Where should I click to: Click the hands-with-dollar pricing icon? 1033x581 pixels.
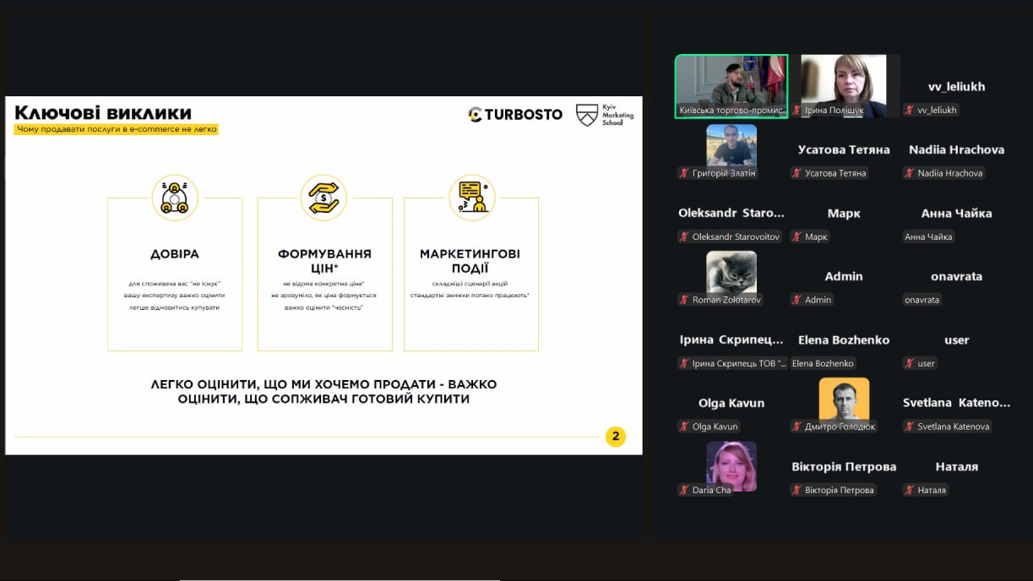[323, 198]
